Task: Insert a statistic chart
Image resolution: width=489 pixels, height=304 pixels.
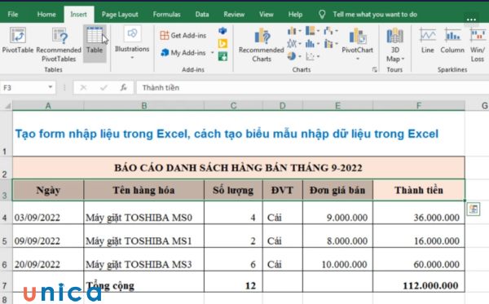Action: coord(310,44)
